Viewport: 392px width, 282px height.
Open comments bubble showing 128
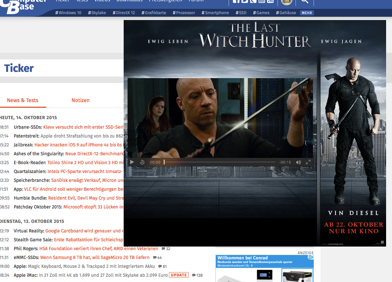click(197, 275)
